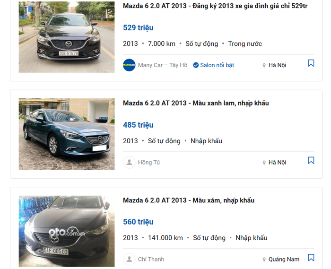Click seller name Hồng Tú
331x269 pixels.
click(x=149, y=163)
